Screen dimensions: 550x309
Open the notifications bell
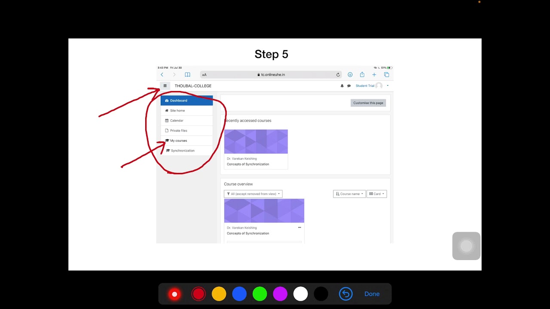(x=342, y=86)
